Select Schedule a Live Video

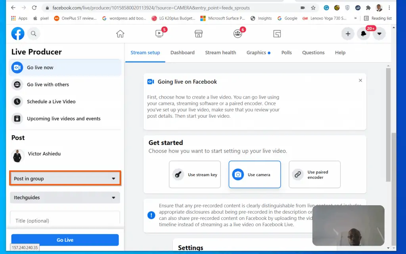click(x=65, y=102)
